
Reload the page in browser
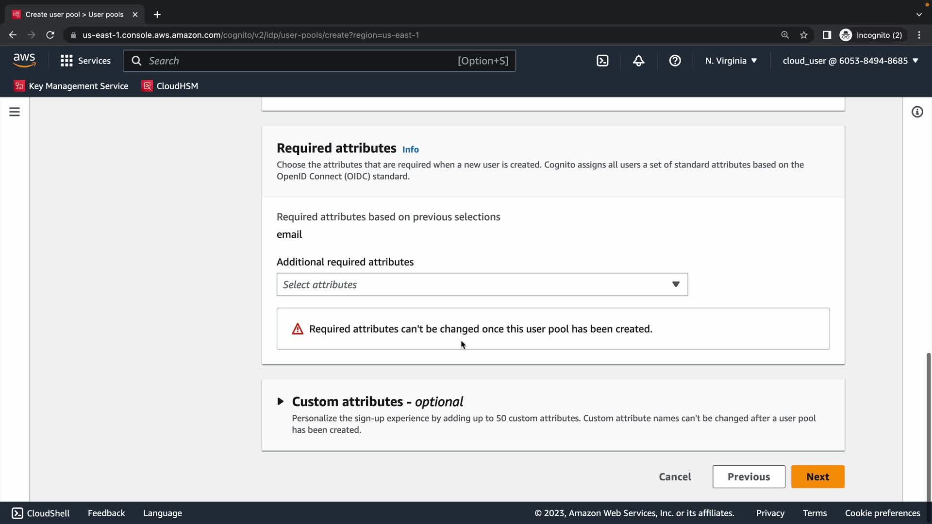[x=50, y=35]
